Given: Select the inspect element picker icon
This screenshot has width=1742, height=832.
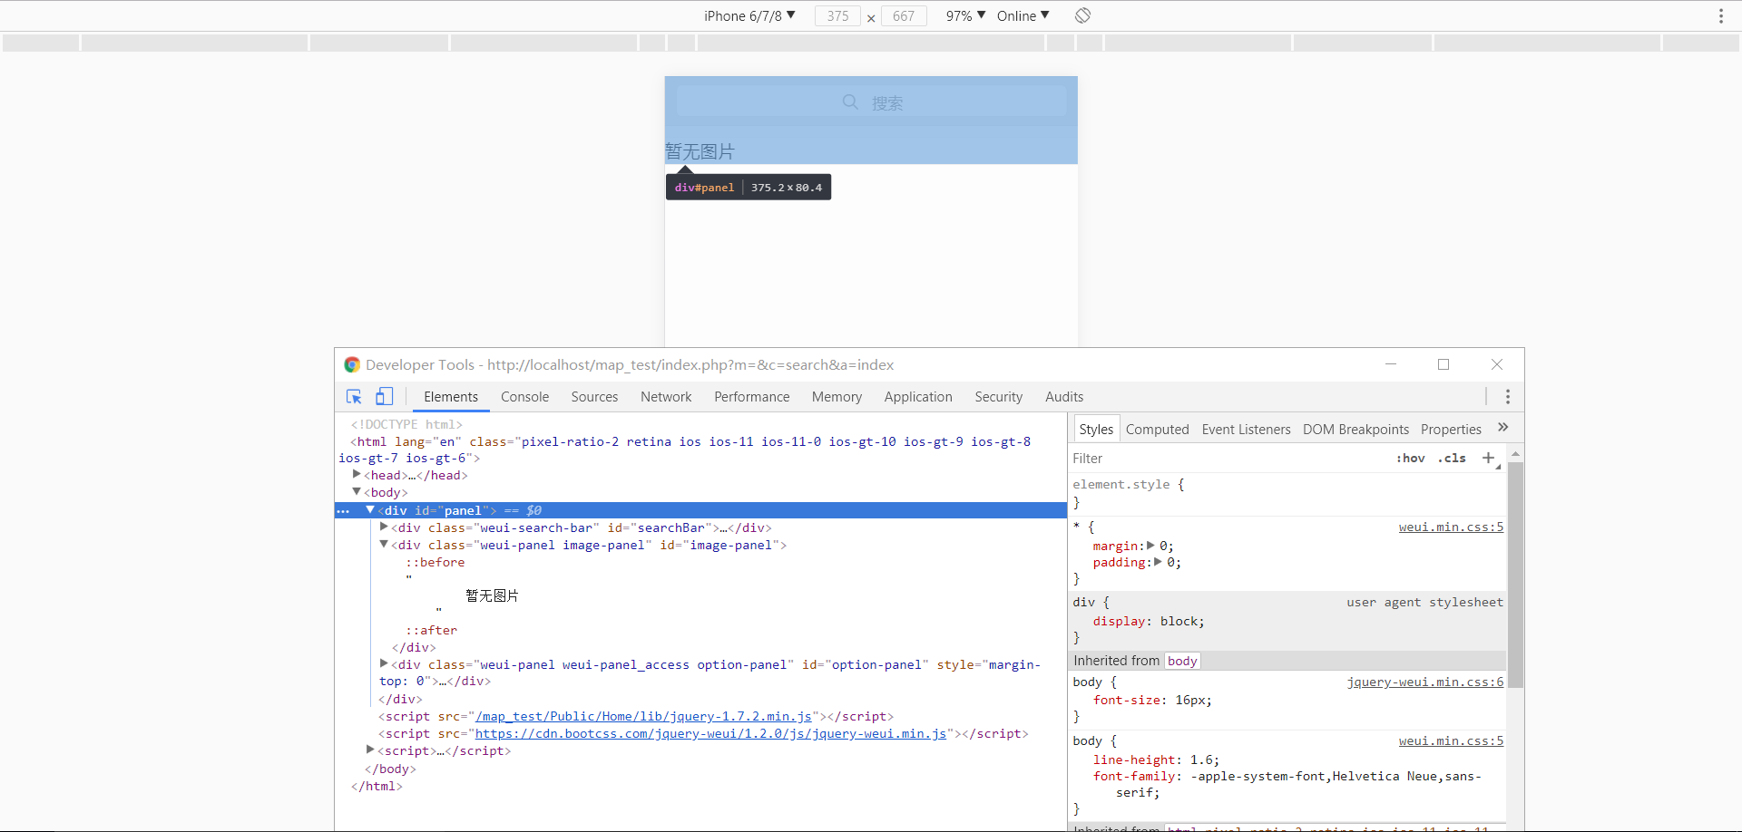Looking at the screenshot, I should pyautogui.click(x=354, y=397).
